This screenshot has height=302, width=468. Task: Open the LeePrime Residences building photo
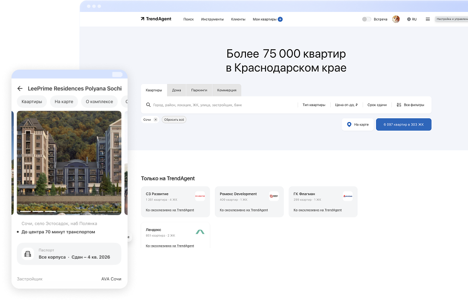pos(69,163)
